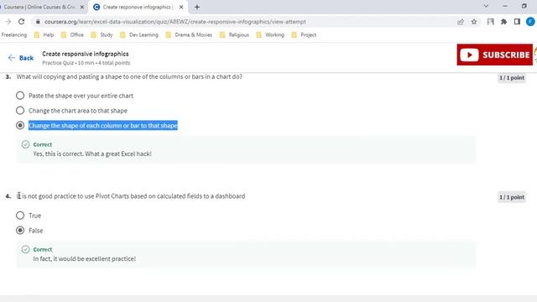Click 'In fact, it would be excellent practice' text

tap(84, 259)
